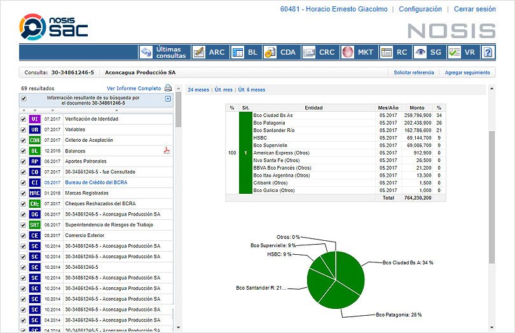Uncheck the Balances row checkbox
The width and height of the screenshot is (515, 333).
[x=24, y=151]
